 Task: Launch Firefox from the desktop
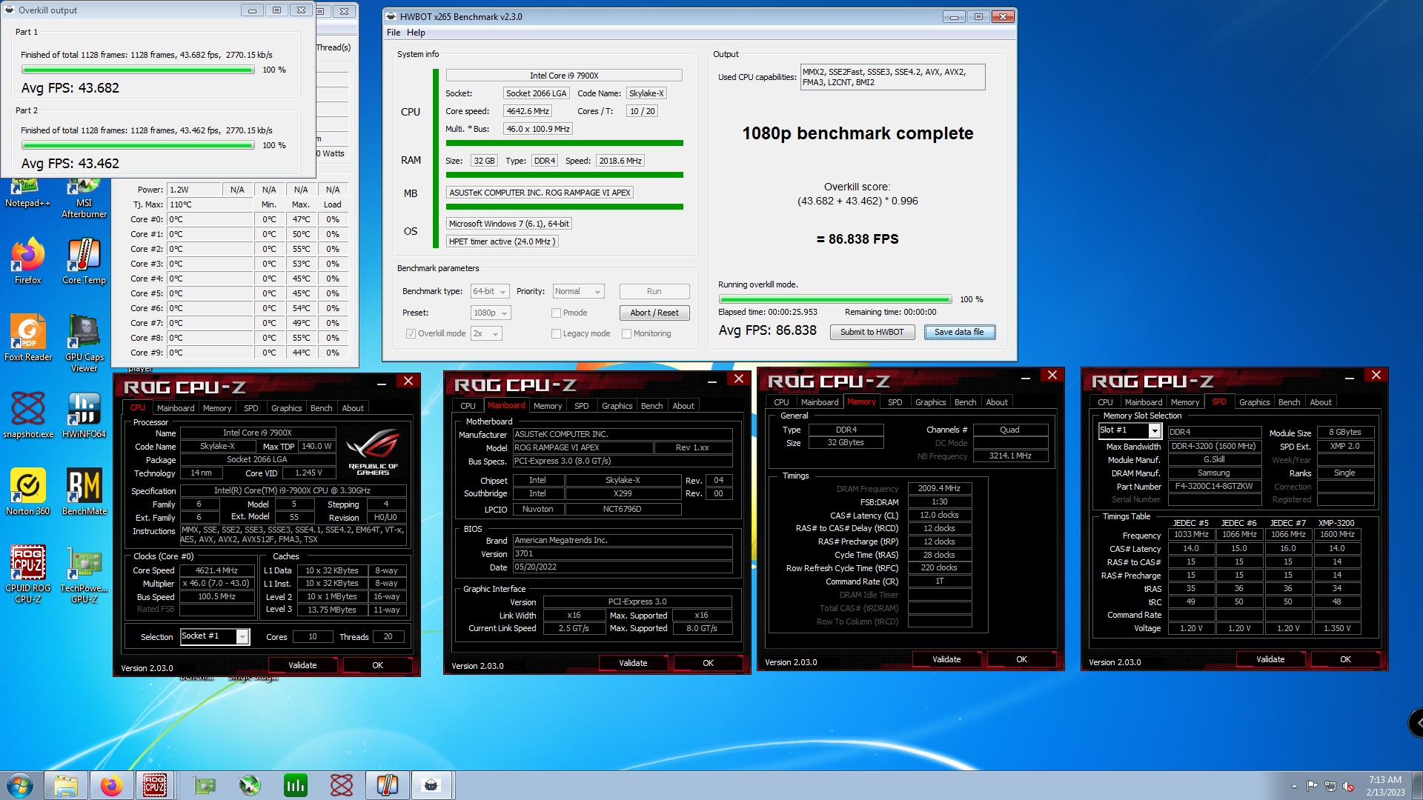(x=27, y=261)
